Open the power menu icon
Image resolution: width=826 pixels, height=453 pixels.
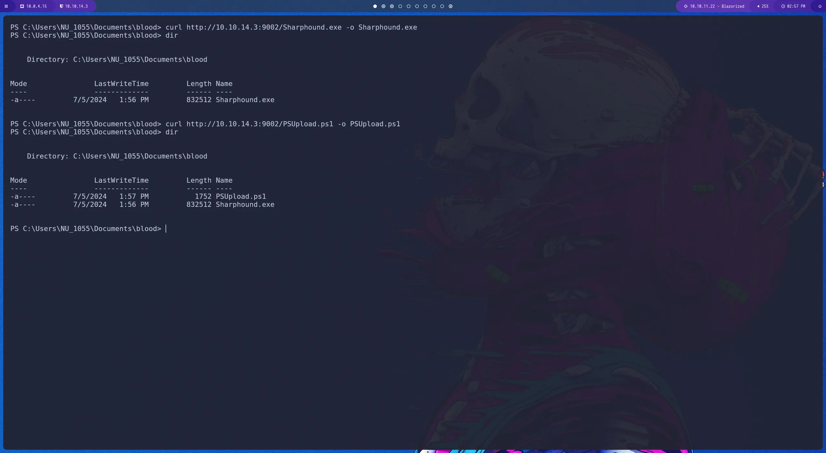pyautogui.click(x=820, y=6)
